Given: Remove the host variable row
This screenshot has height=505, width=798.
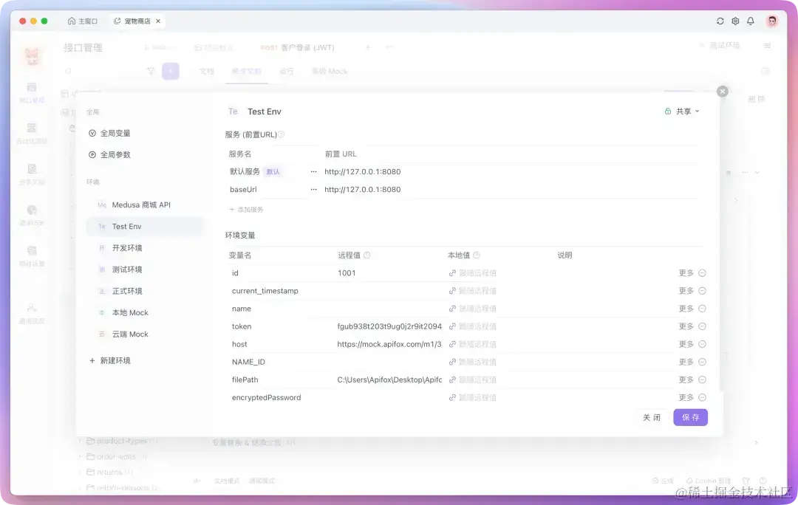Looking at the screenshot, I should (702, 344).
